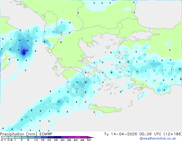182x141 pixels.
Task: Click the 30–35 mm purple legend swatch
Action: [x=64, y=137]
